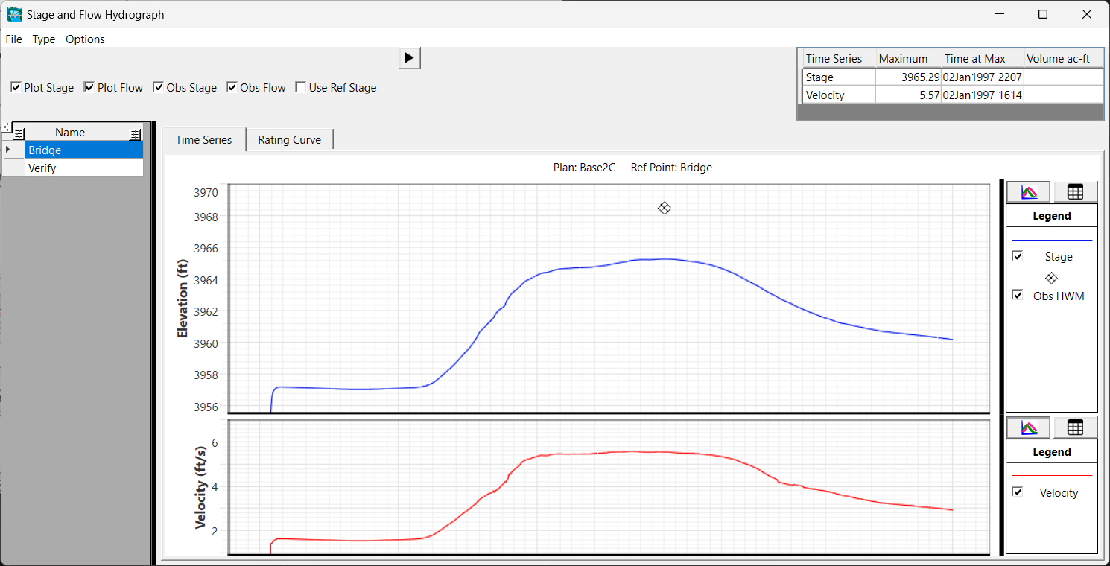Switch to the Rating Curve tab

(289, 140)
